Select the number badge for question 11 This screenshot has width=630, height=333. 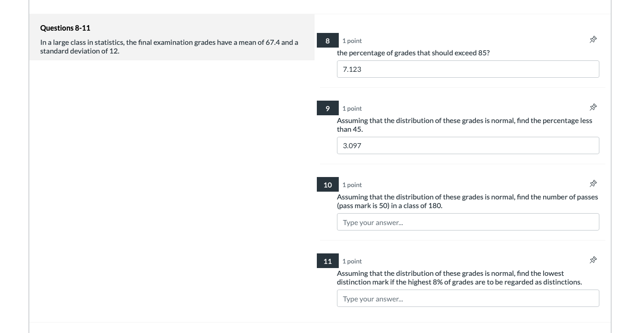[x=327, y=261]
